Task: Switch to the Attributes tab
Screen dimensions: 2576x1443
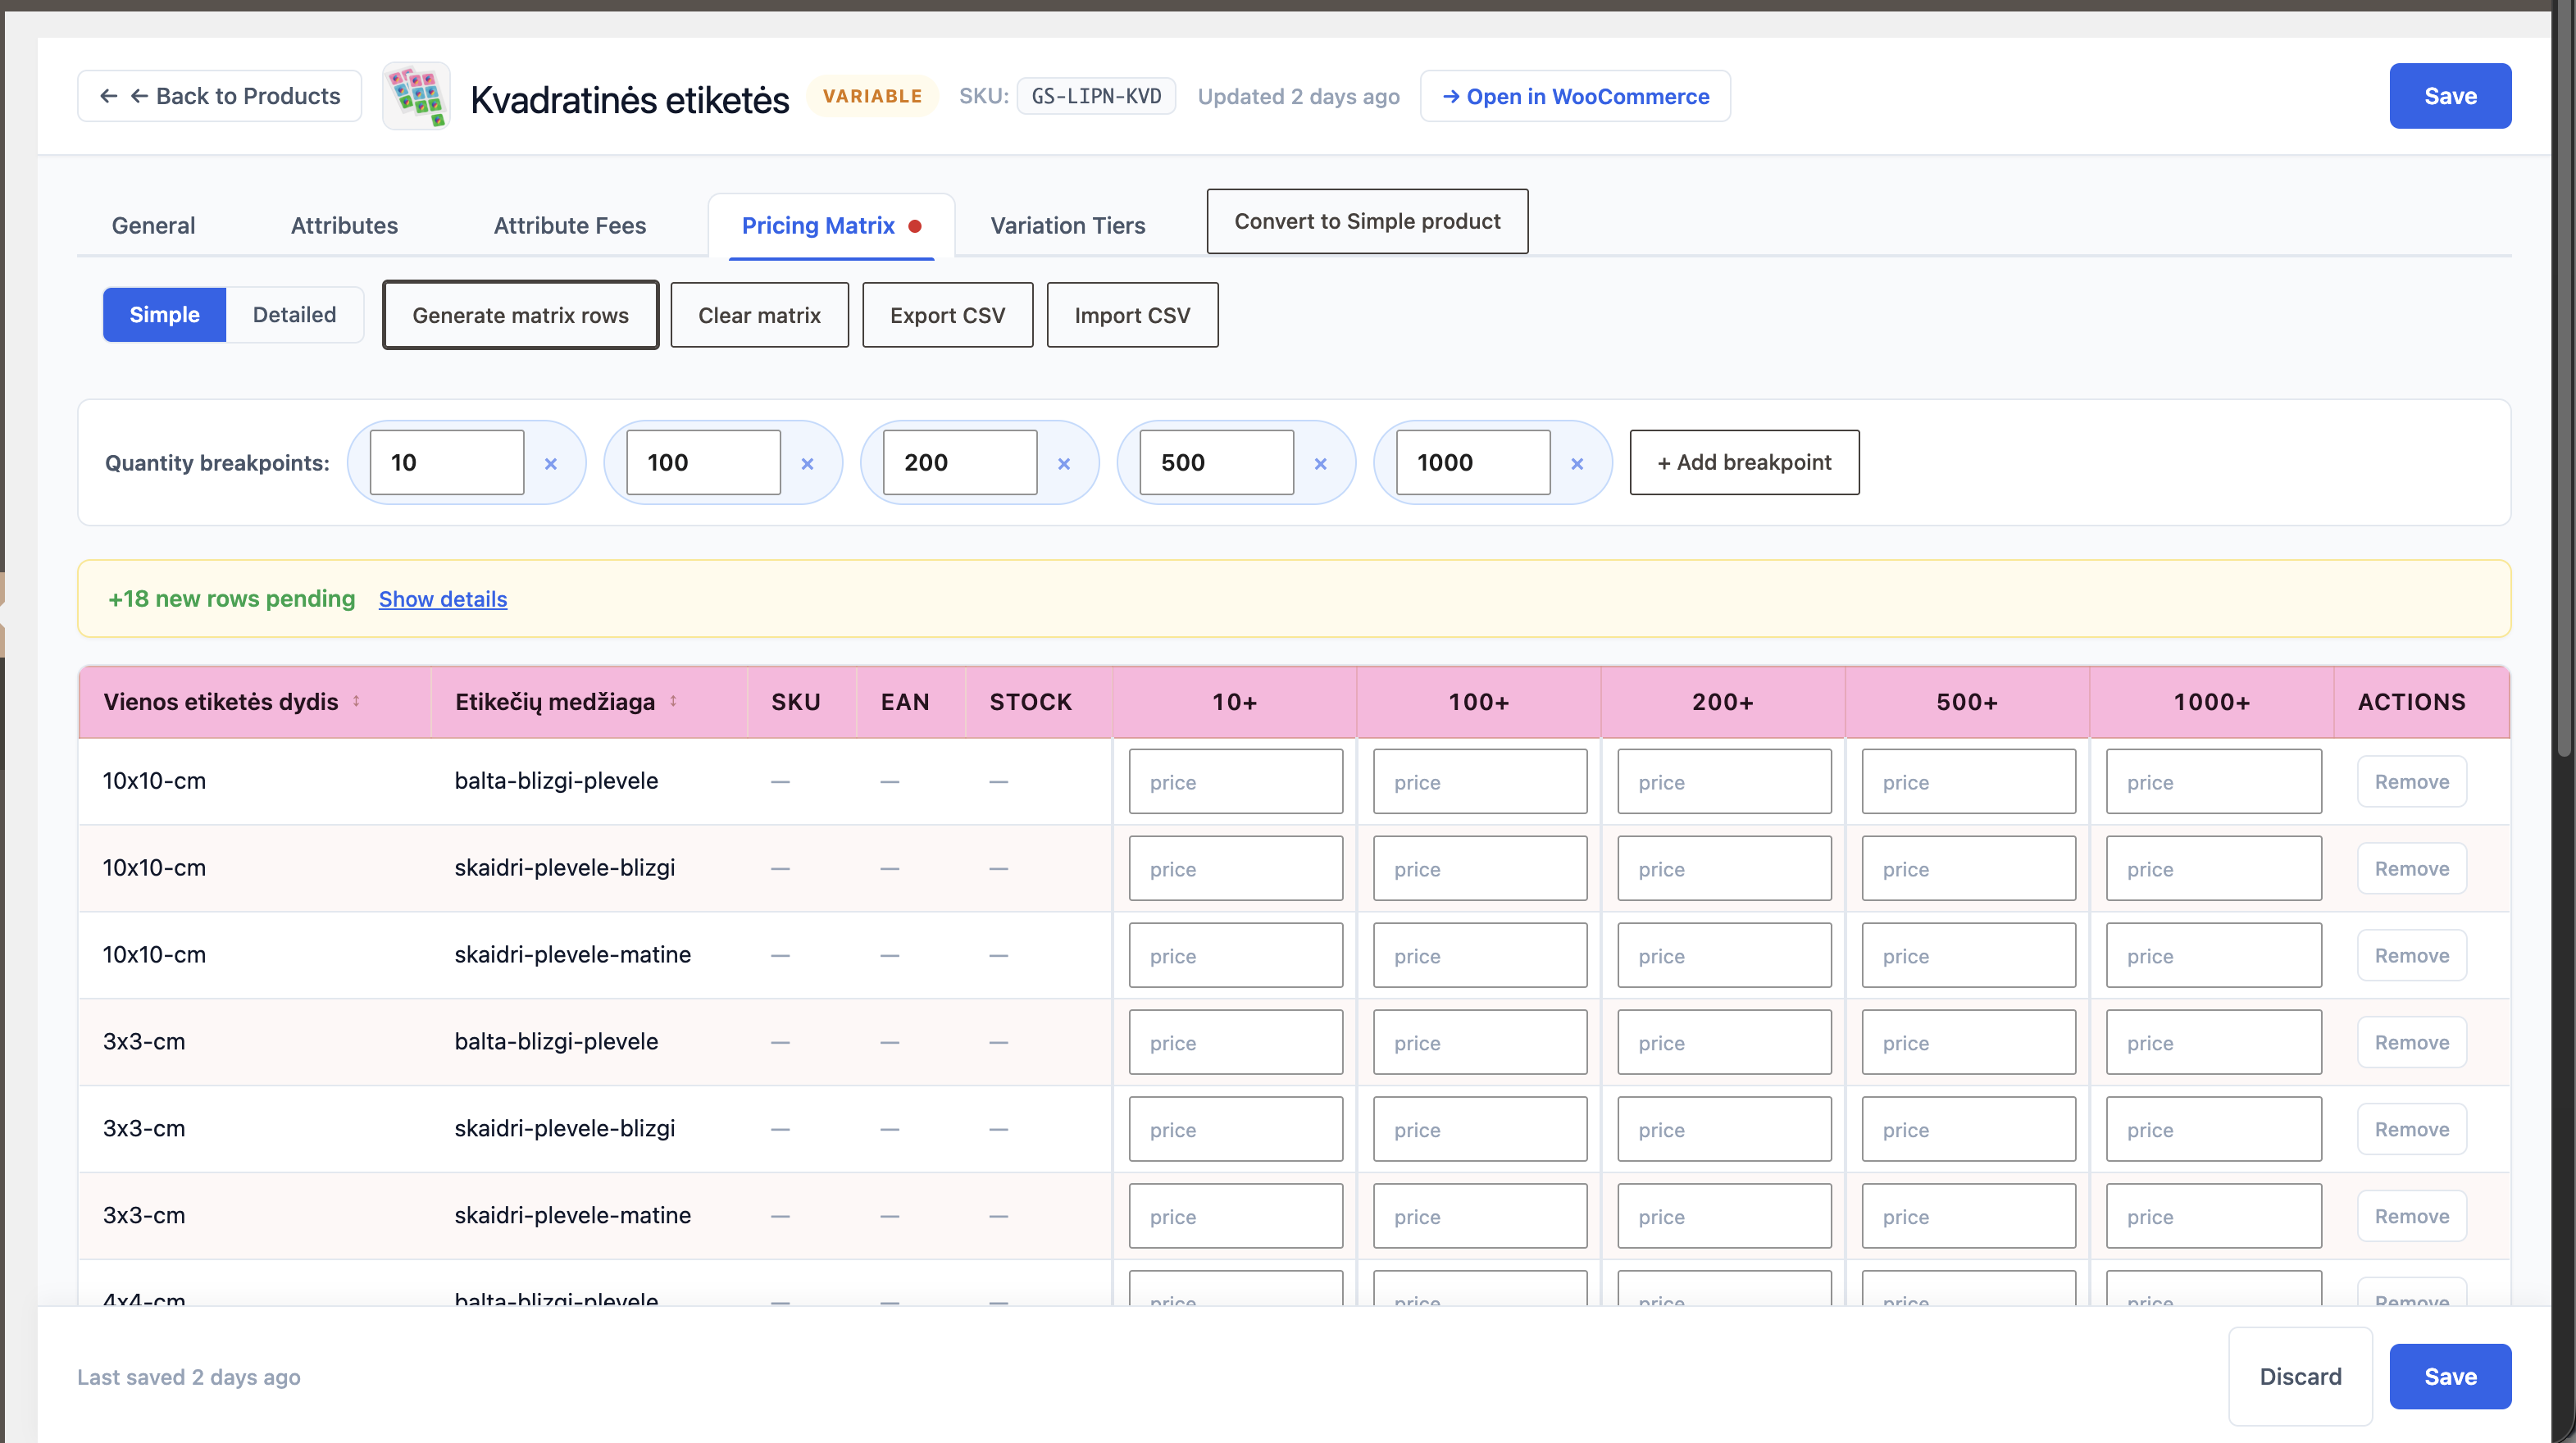Action: [x=344, y=225]
